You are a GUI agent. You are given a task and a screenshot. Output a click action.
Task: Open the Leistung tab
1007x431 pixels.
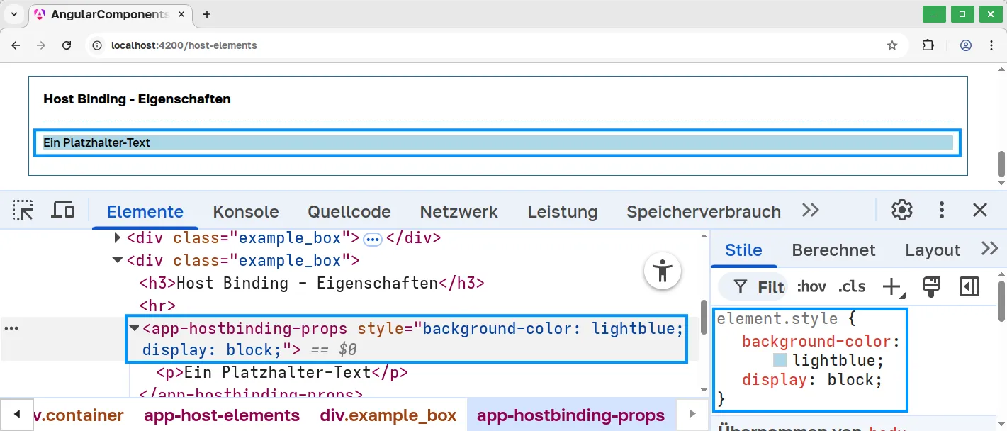tap(562, 211)
